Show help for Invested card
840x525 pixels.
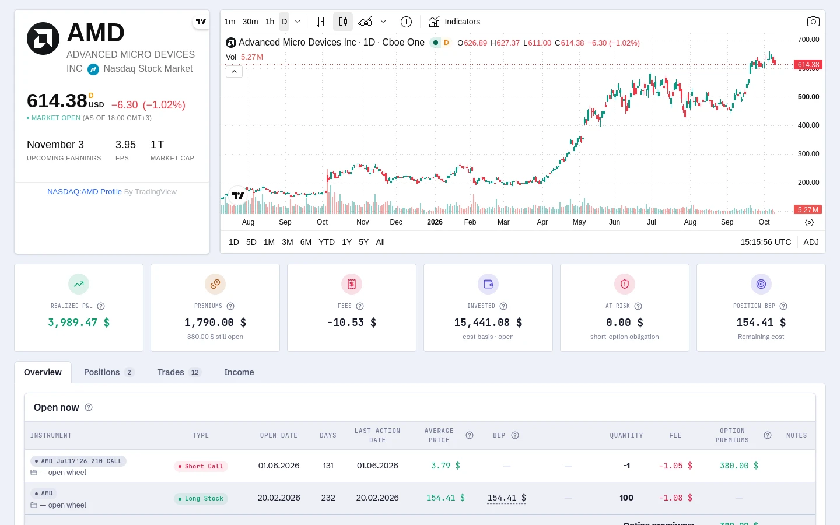503,306
